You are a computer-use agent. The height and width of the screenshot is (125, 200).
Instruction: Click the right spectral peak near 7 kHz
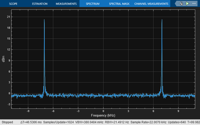(162, 20)
